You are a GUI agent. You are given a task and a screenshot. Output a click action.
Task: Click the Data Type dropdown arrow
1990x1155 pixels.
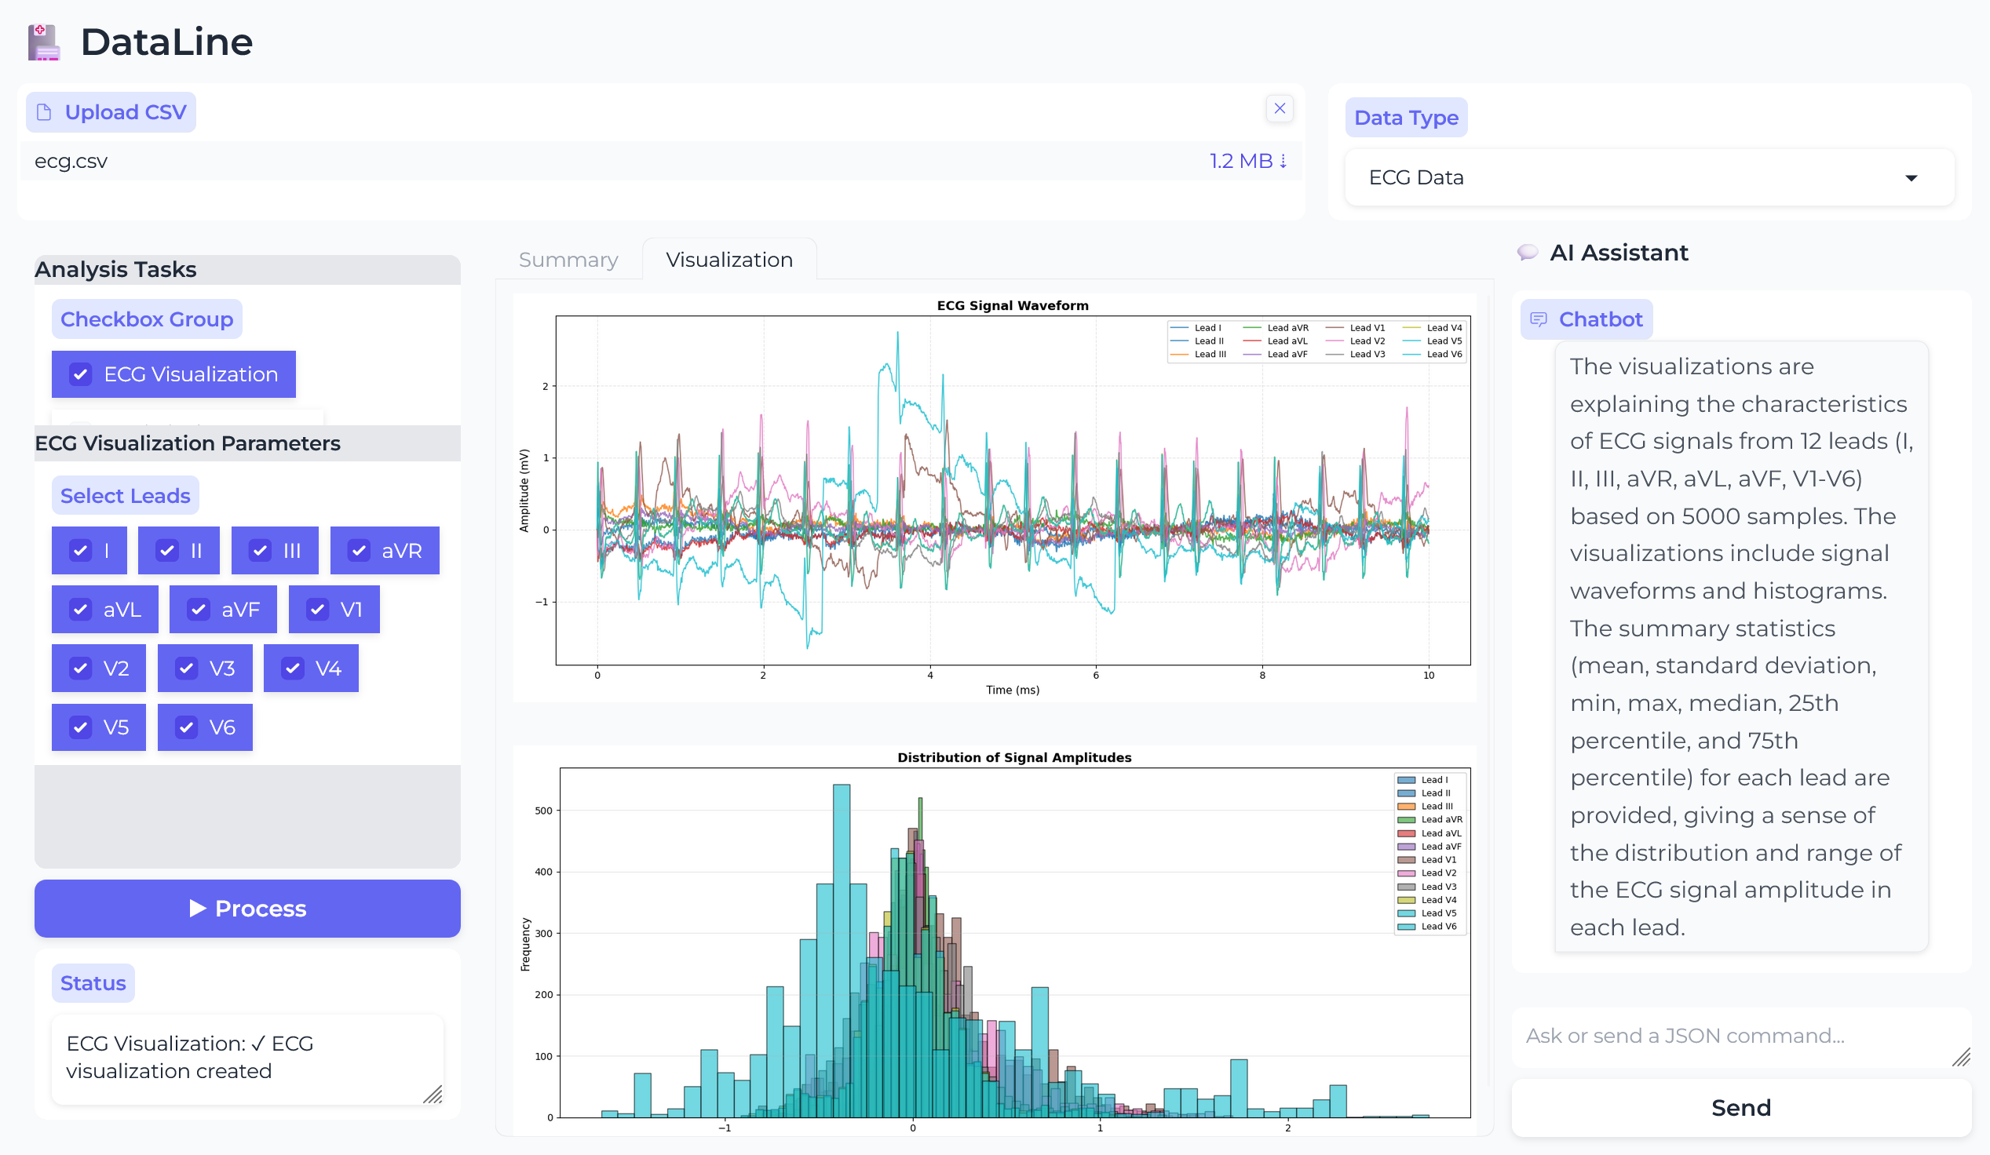coord(1911,177)
